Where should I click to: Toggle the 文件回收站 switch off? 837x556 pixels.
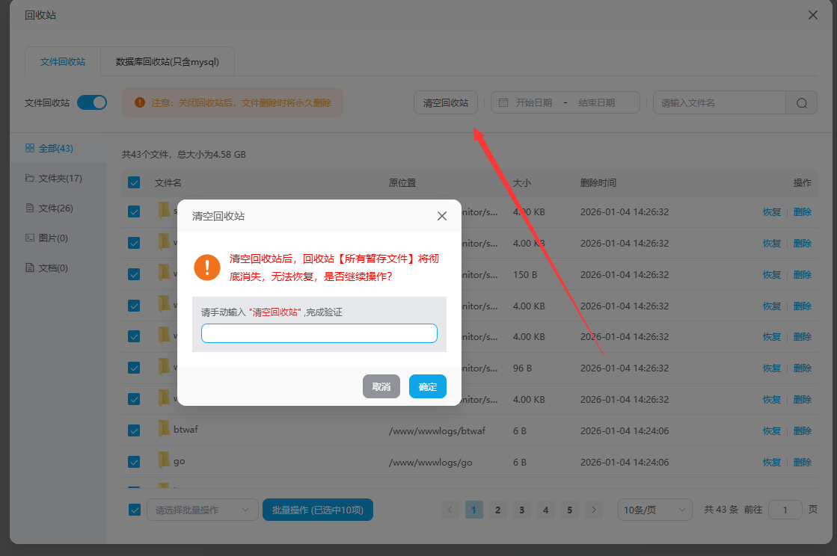click(x=92, y=102)
